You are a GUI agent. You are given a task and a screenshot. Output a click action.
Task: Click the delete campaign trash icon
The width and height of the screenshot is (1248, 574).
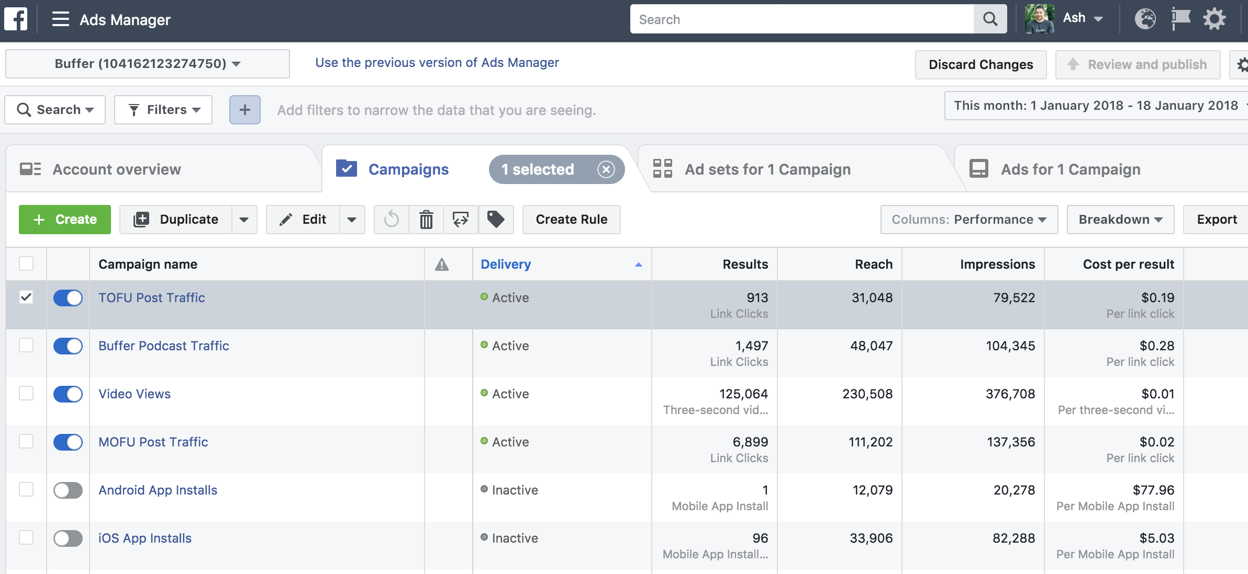point(426,220)
